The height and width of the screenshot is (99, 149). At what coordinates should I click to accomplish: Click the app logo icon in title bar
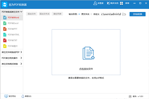[x=4, y=5]
